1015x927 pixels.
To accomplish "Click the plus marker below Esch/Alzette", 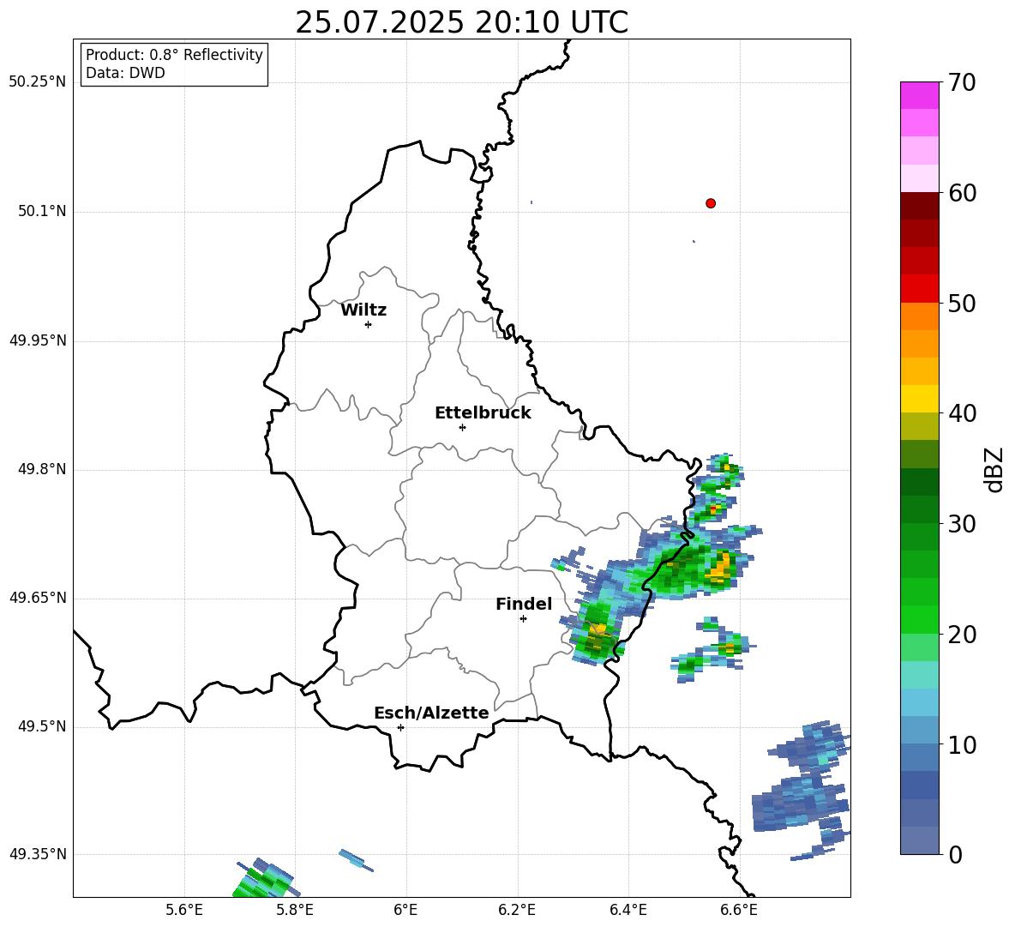I will (400, 727).
